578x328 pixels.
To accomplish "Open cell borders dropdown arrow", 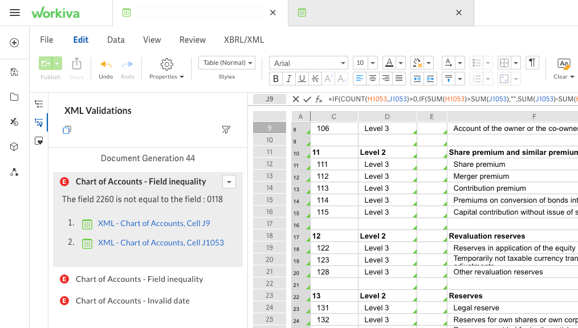I will tap(516, 63).
